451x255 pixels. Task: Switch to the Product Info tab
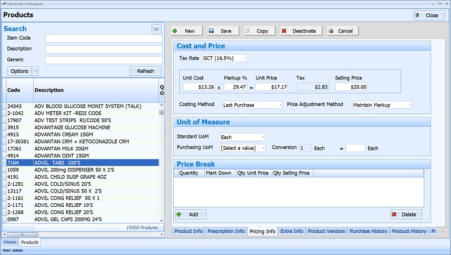[189, 231]
